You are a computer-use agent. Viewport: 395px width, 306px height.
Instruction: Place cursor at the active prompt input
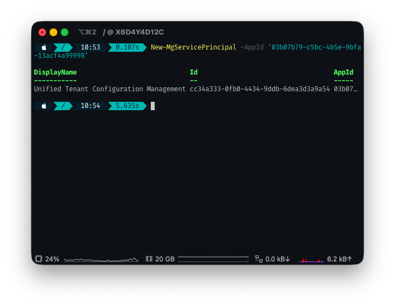pyautogui.click(x=153, y=106)
